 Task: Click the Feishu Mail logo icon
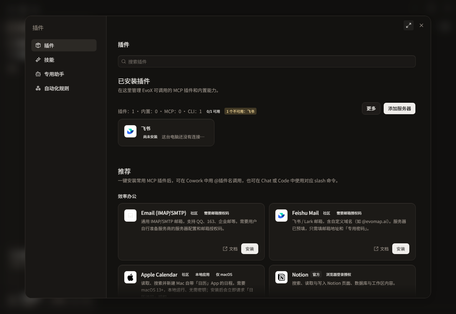pos(281,216)
